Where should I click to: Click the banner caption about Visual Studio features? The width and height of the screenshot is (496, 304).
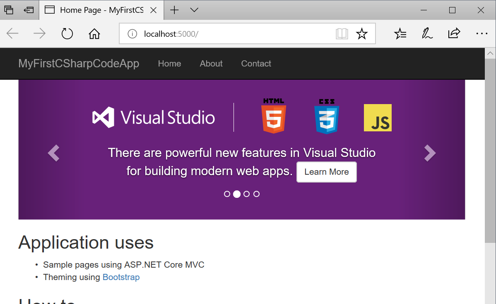[x=242, y=162]
